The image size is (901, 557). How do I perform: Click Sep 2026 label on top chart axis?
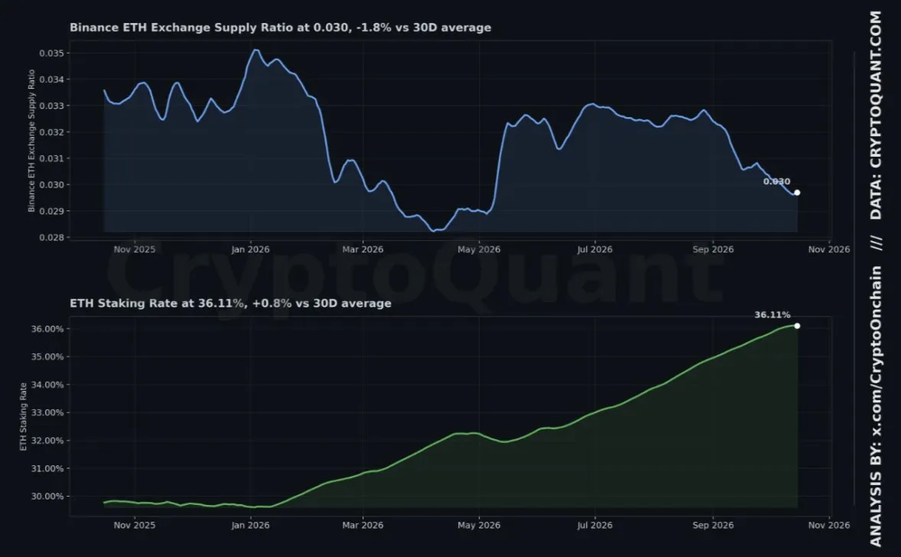(713, 249)
